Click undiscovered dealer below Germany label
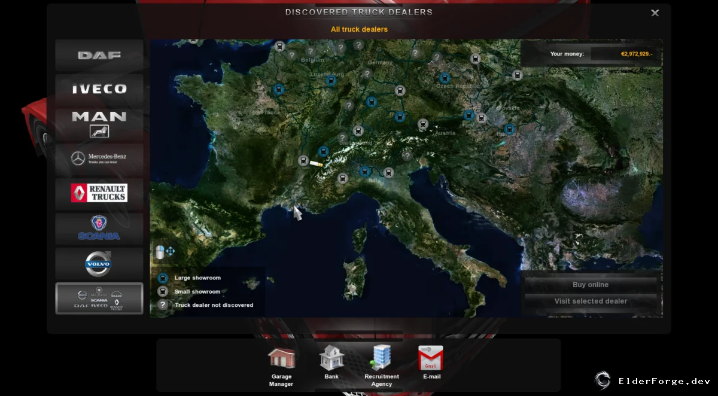 367,74
